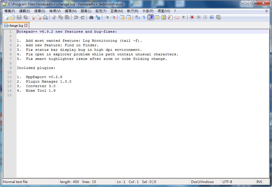Select the change.log tab

point(16,26)
